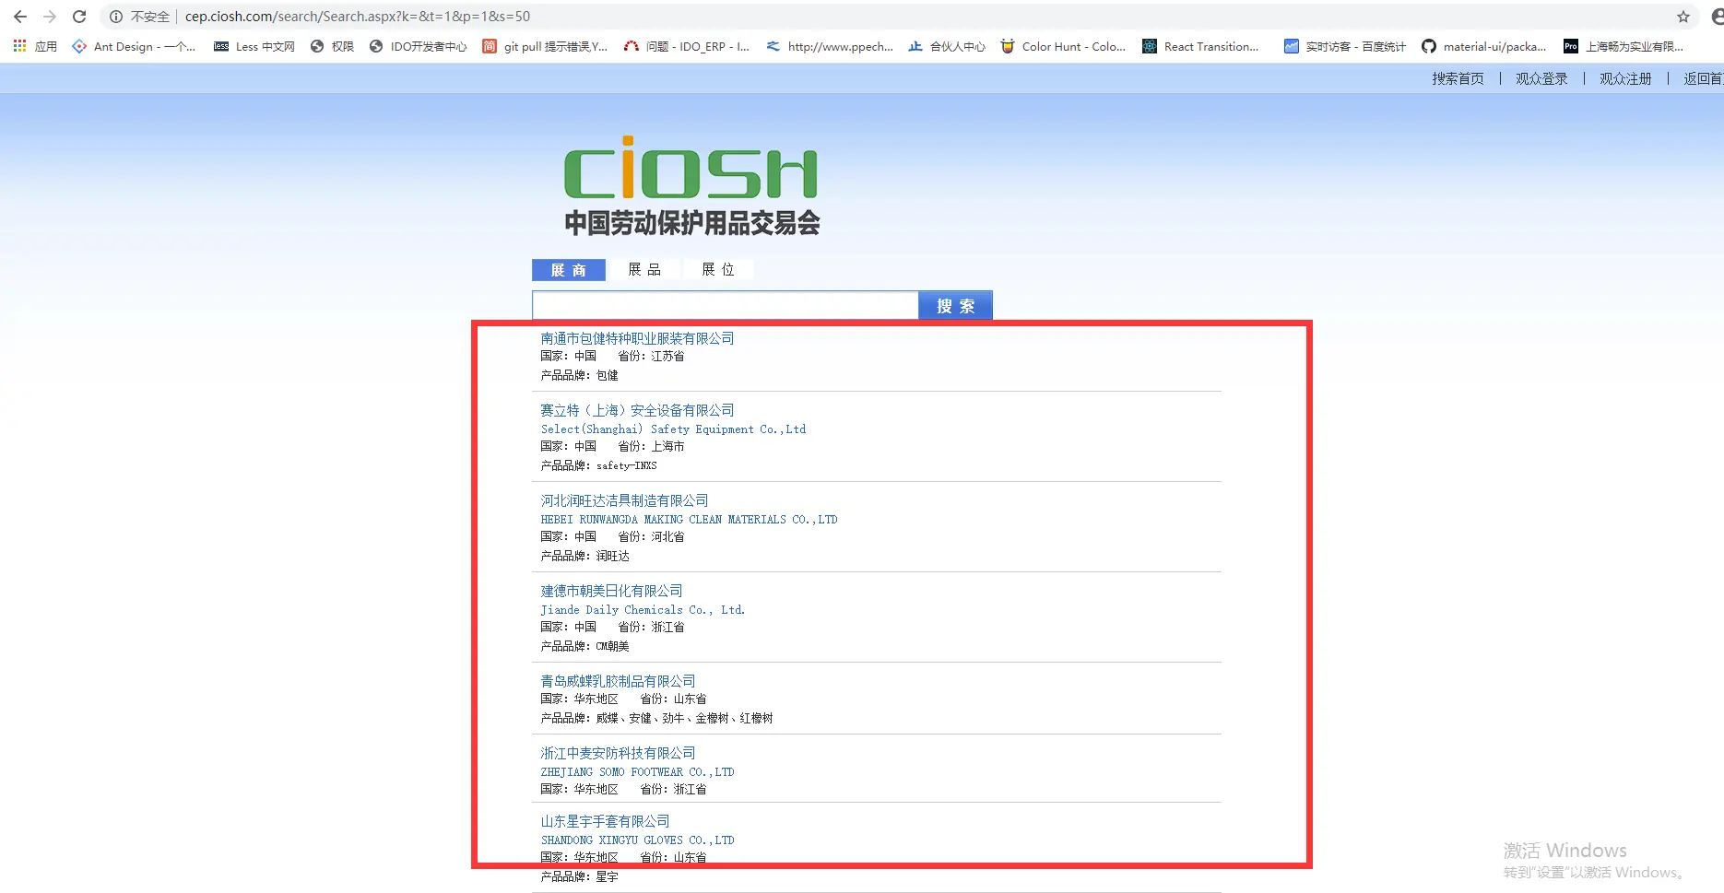Focus the browser address bar URL
The width and height of the screenshot is (1724, 893).
pos(358,17)
